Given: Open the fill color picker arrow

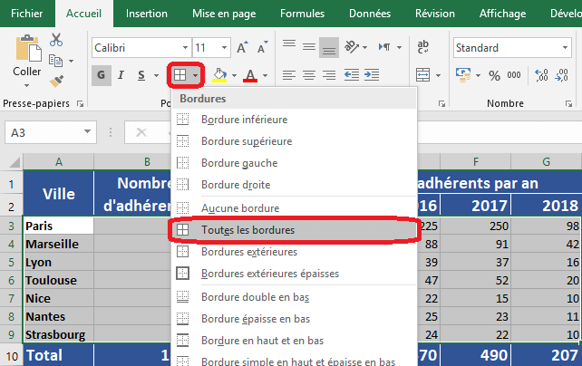Looking at the screenshot, I should 234,75.
